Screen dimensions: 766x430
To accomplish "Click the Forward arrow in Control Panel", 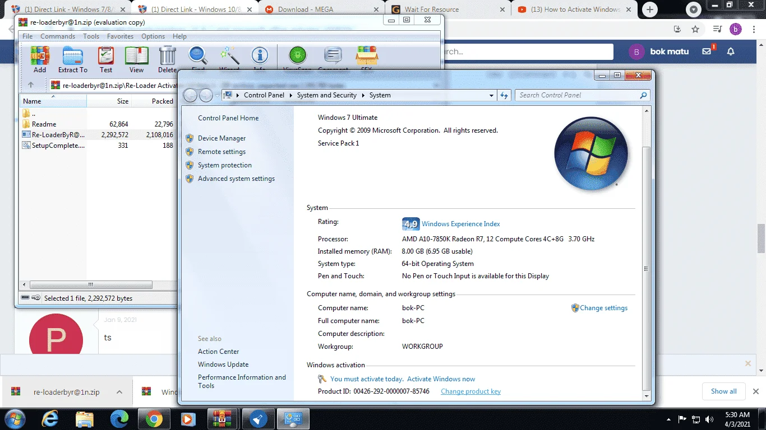I will (206, 96).
